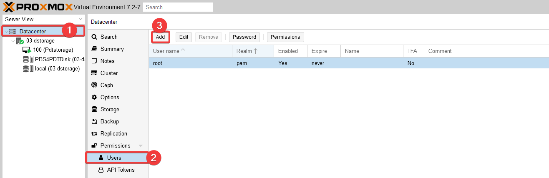Click the Password button
Screen dimensions: 549x178
tap(244, 37)
